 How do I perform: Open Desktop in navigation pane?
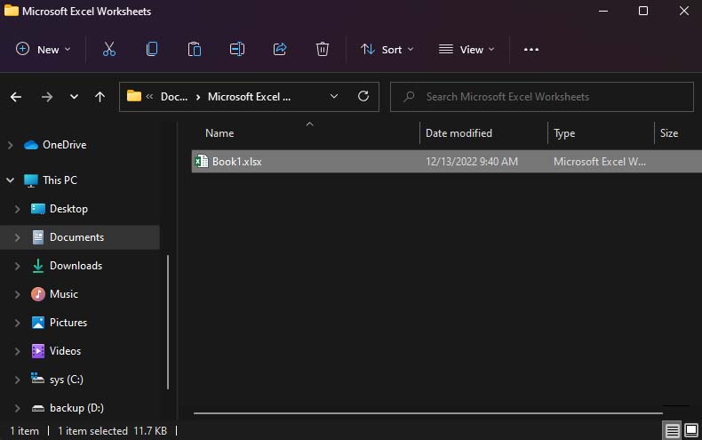click(68, 209)
